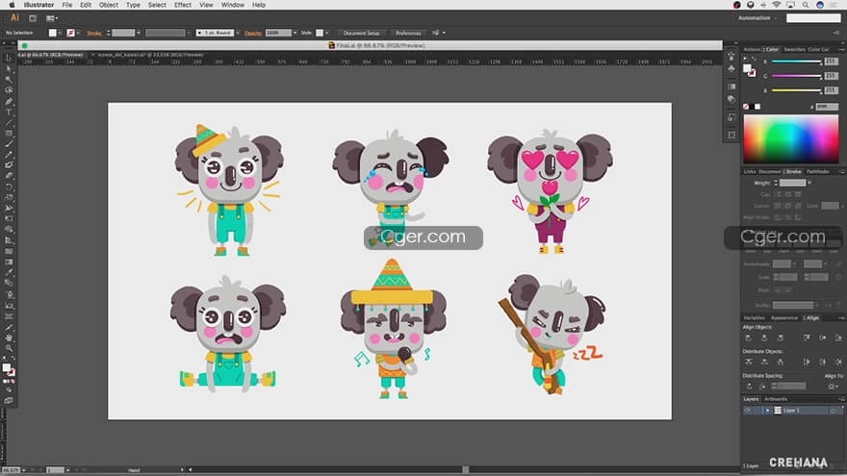Hide Layer 1 with eye icon
Screen dimensions: 847x476
748,411
